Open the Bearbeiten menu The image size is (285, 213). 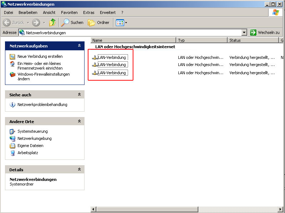coord(28,12)
